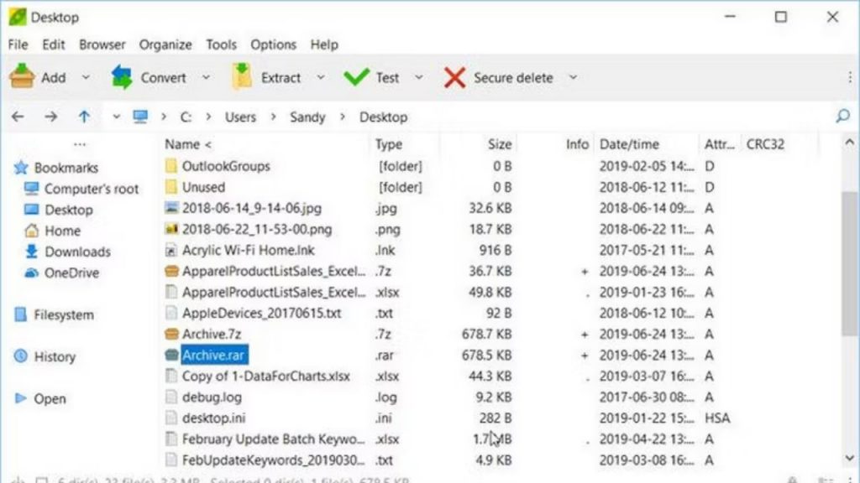Go up one folder with up arrow
The image size is (860, 483).
(84, 117)
